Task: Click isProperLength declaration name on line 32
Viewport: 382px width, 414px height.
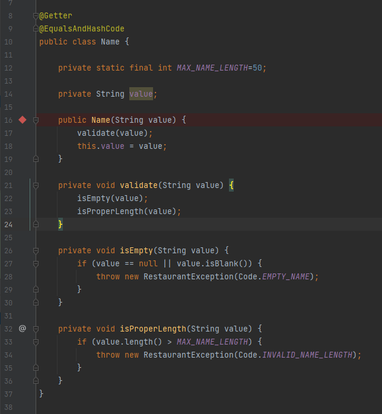Action: pos(153,329)
